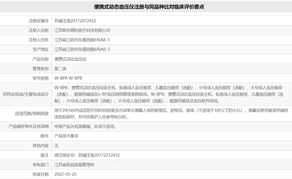292x179 pixels.
Task: Click the 注册人名称 label cell
Action: (38, 30)
